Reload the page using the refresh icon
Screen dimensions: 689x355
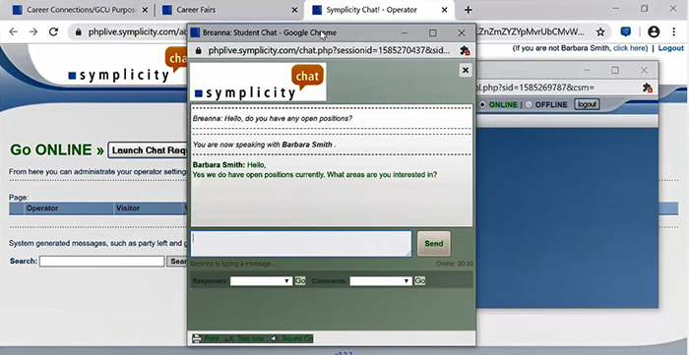[53, 31]
